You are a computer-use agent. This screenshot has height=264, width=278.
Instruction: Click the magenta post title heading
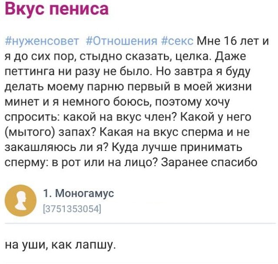click(x=56, y=10)
